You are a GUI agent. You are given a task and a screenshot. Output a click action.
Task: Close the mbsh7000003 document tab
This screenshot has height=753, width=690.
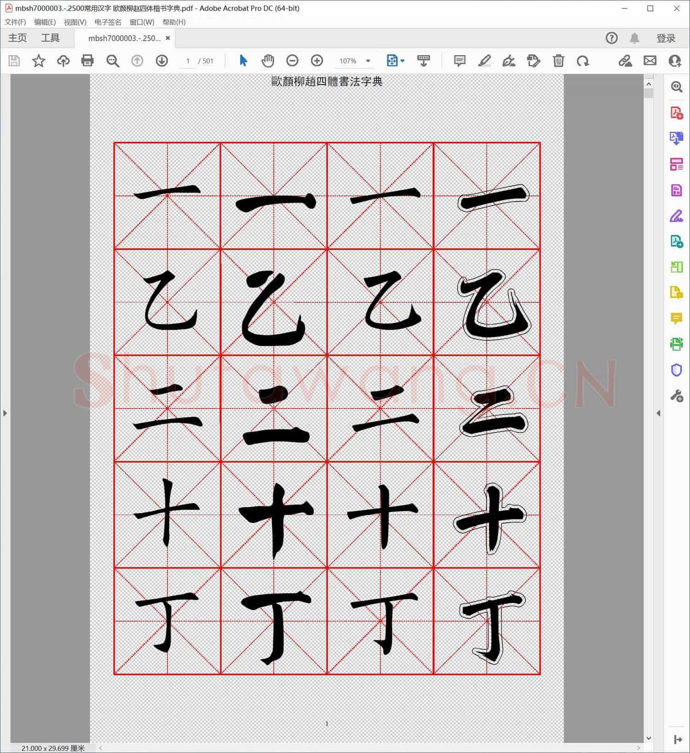(x=168, y=38)
